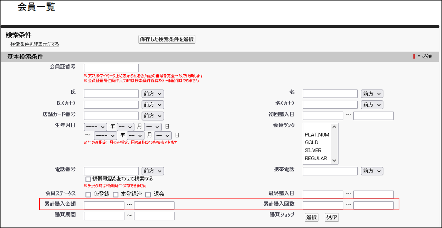Screen dimensions: 442x228
Task: Open the 前方 dropdown for 電話番号
Action: (x=153, y=171)
